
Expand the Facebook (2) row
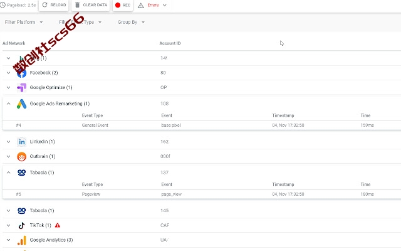coord(8,73)
